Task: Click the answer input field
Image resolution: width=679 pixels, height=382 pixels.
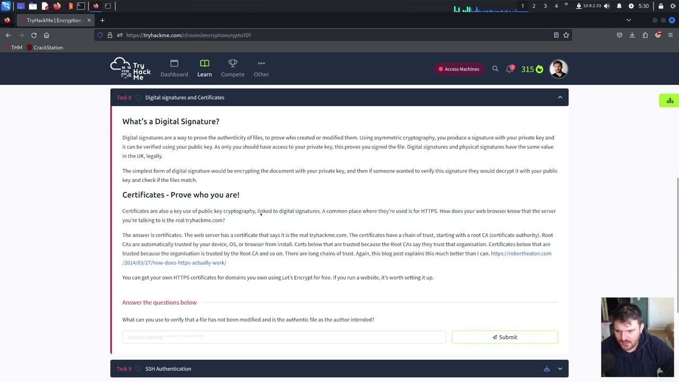Action: (284, 337)
